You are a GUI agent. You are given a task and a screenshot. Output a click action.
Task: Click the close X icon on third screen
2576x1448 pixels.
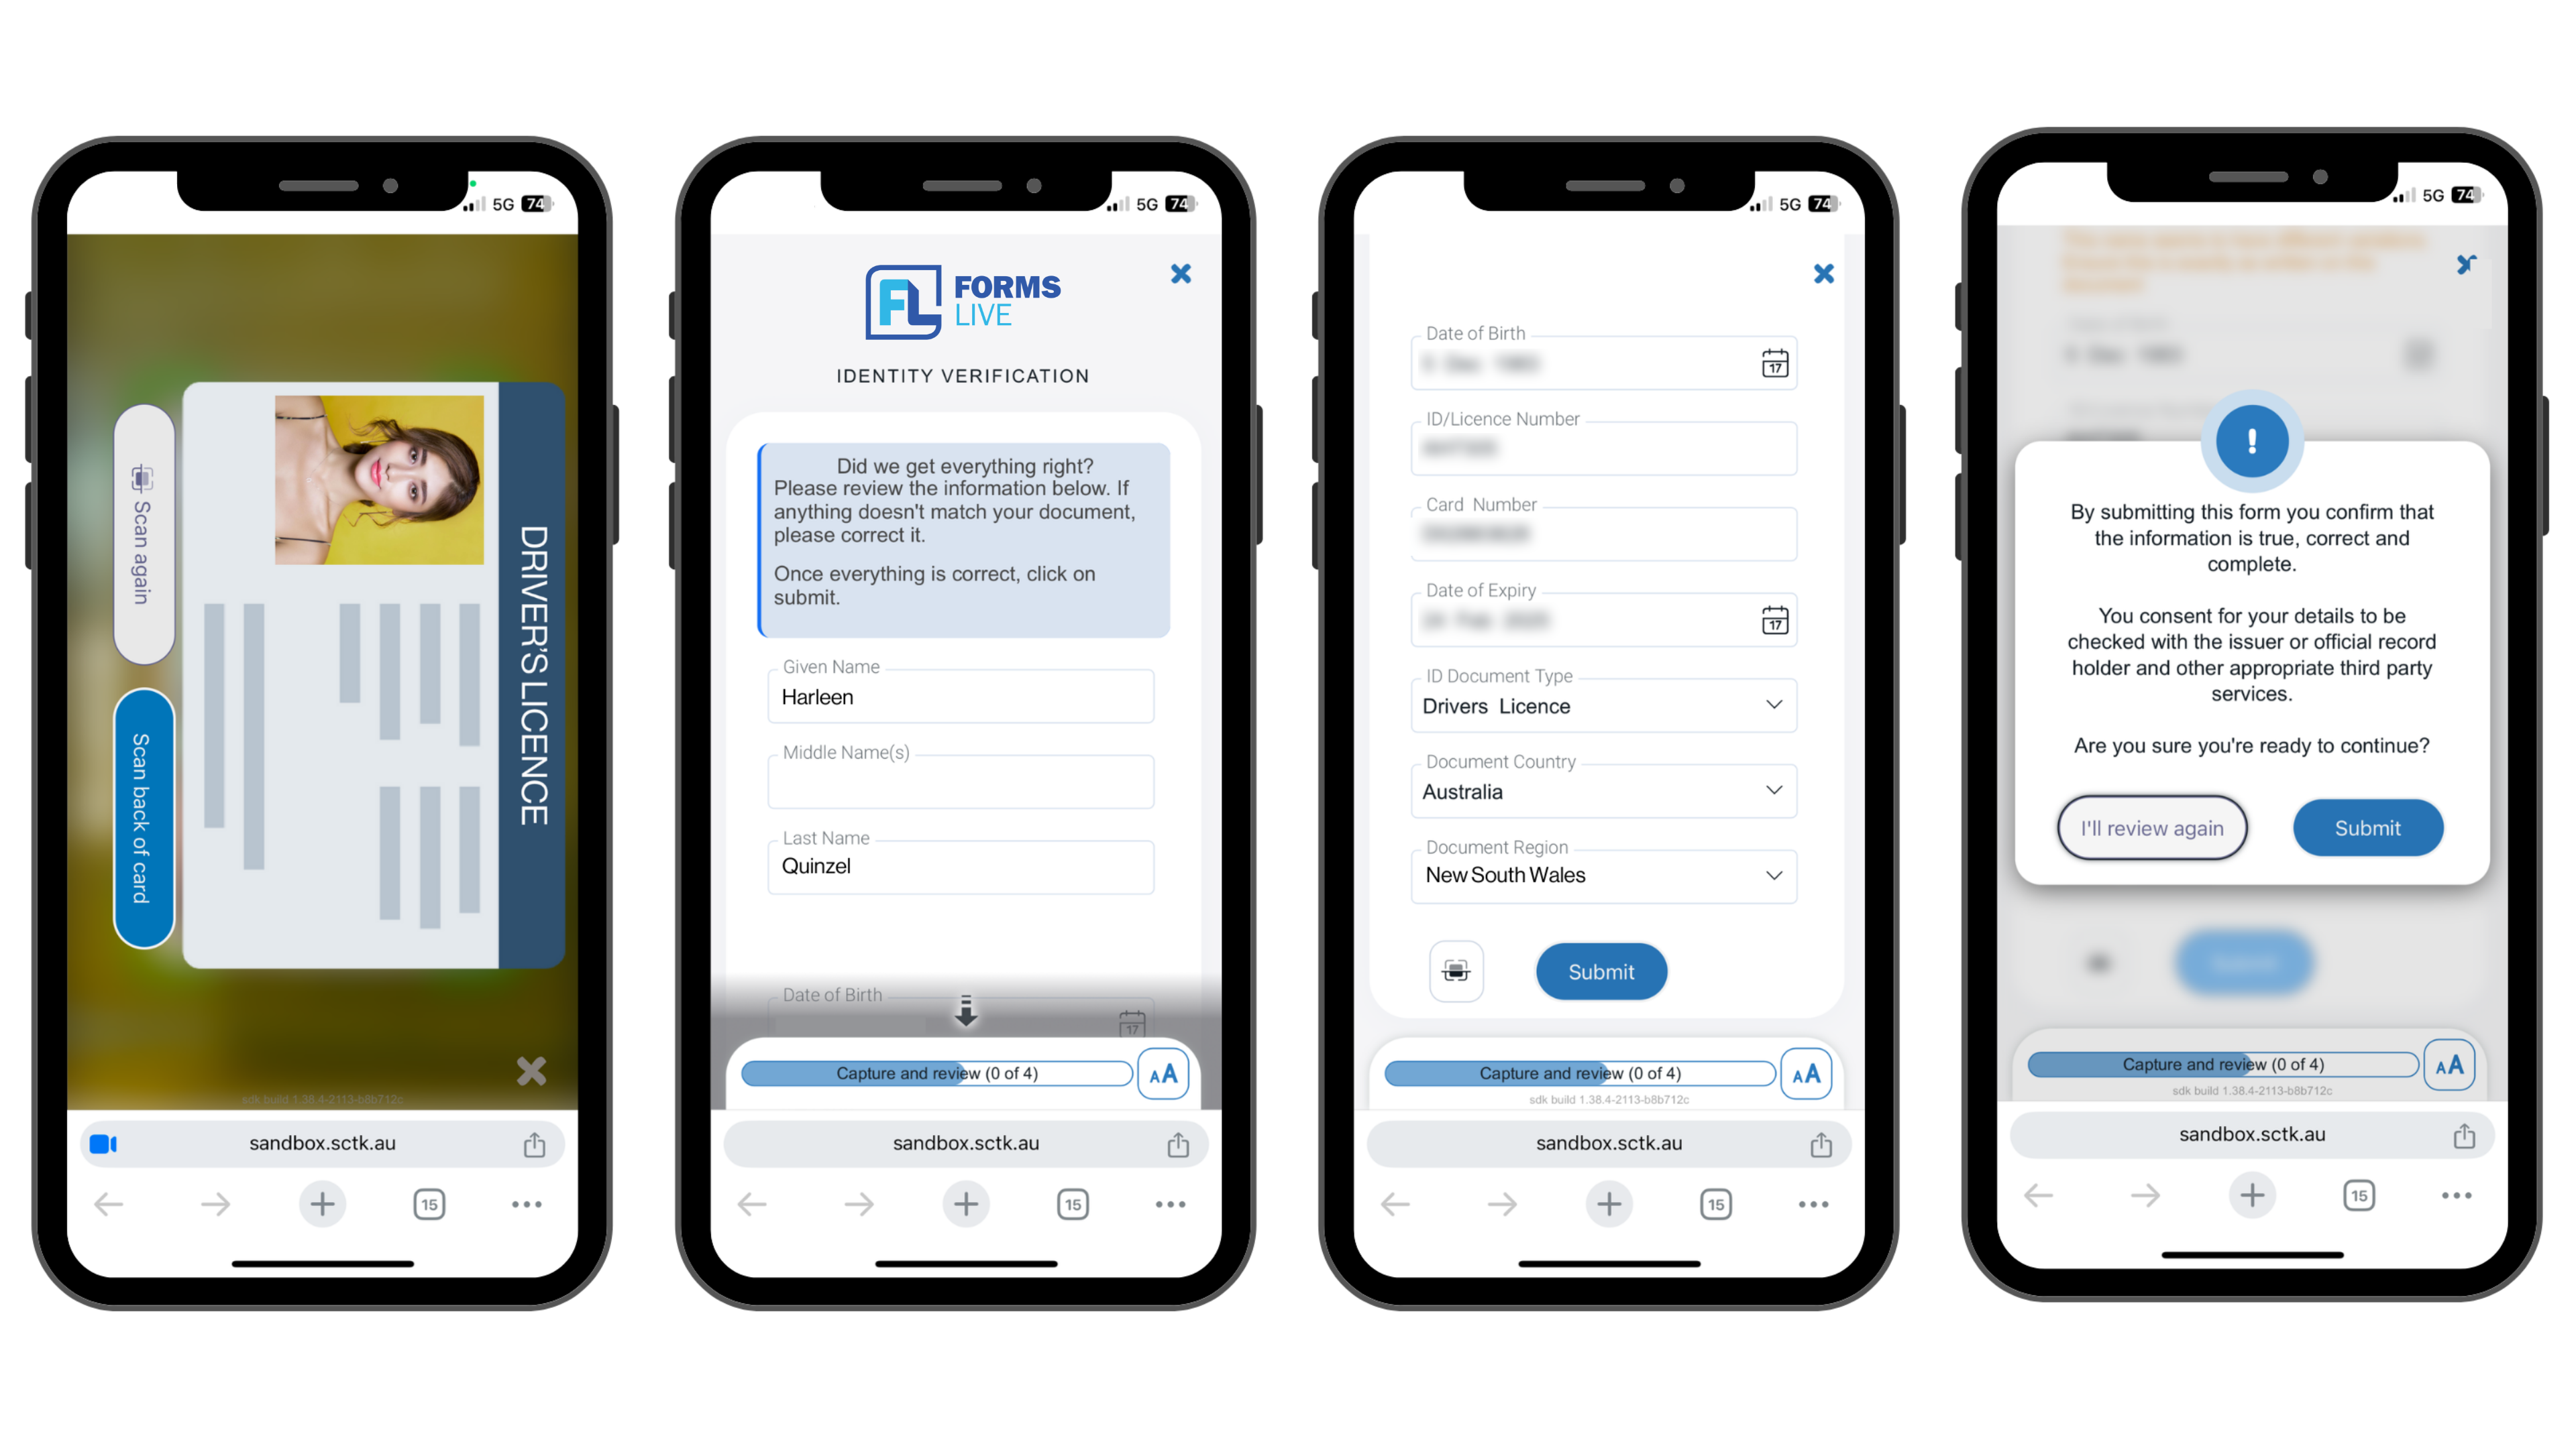tap(1821, 274)
